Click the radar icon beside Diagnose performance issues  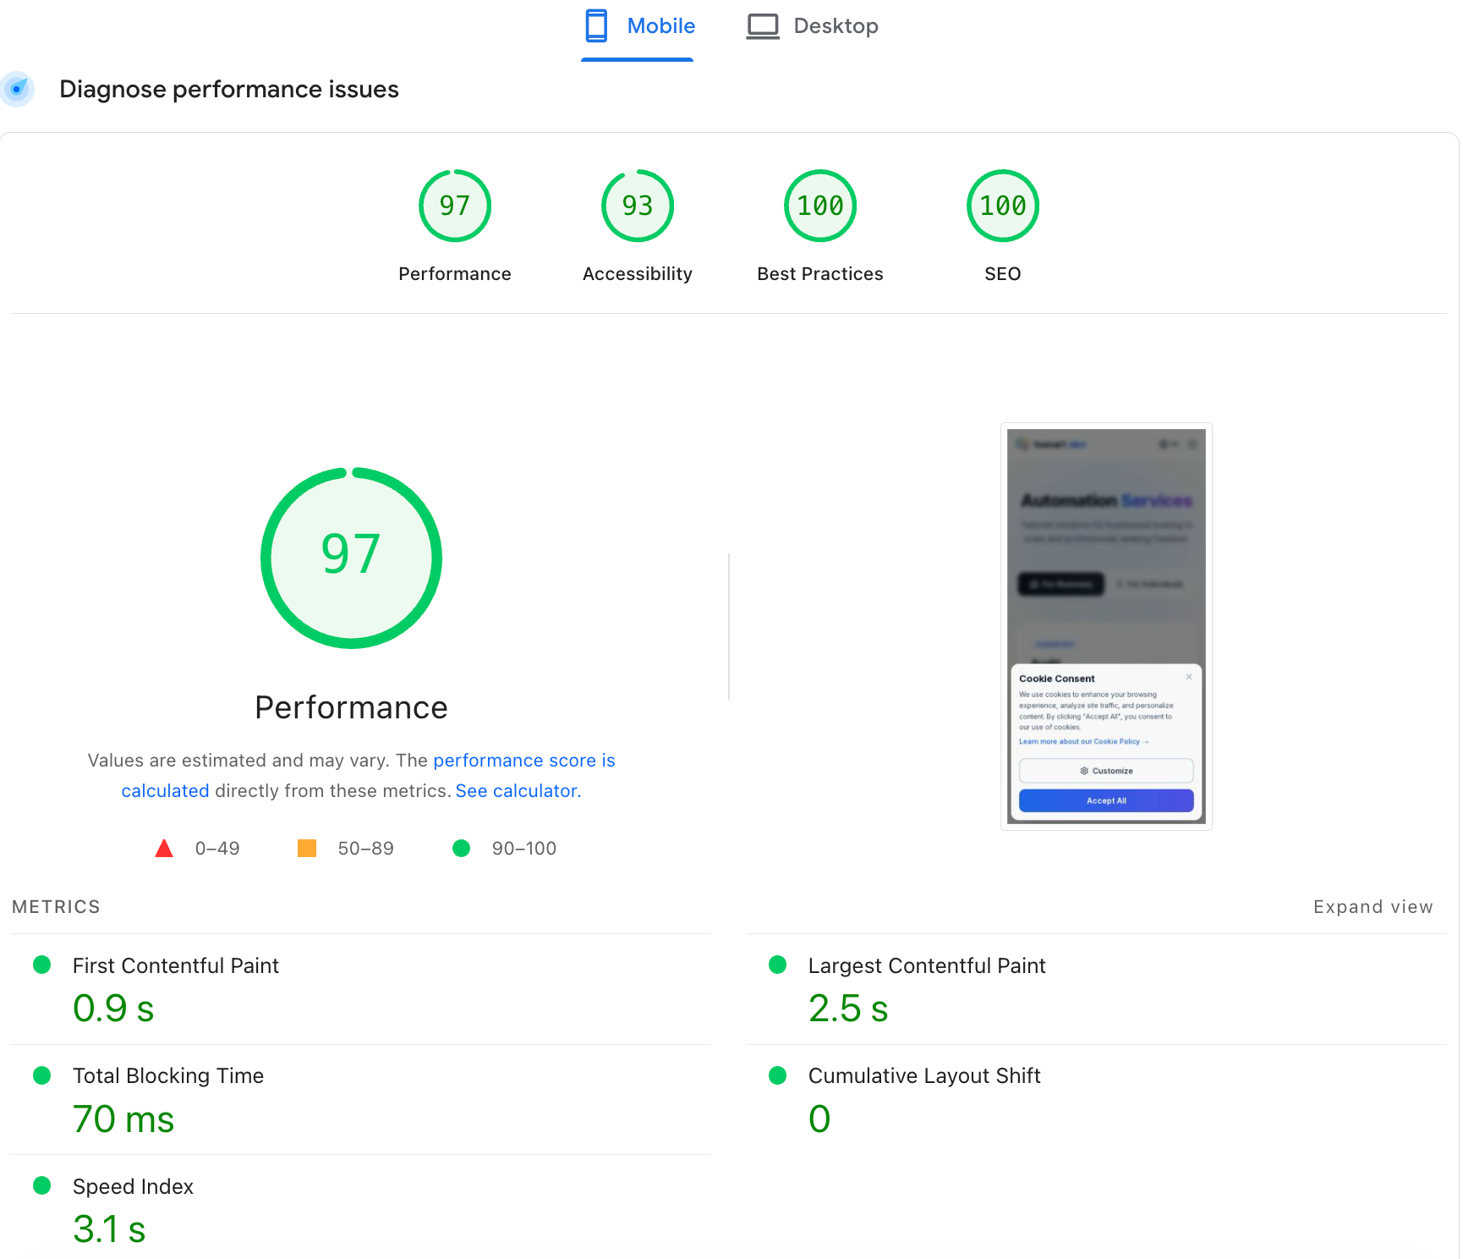pos(18,89)
